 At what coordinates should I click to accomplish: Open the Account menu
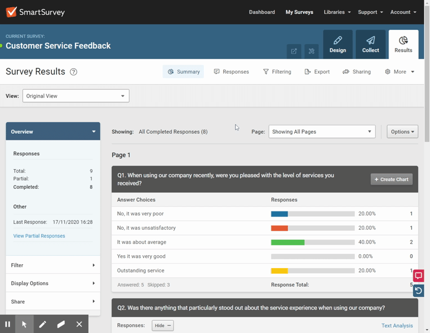coord(403,12)
